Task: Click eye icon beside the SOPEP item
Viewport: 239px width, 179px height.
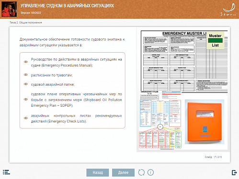Action: [x=26, y=100]
